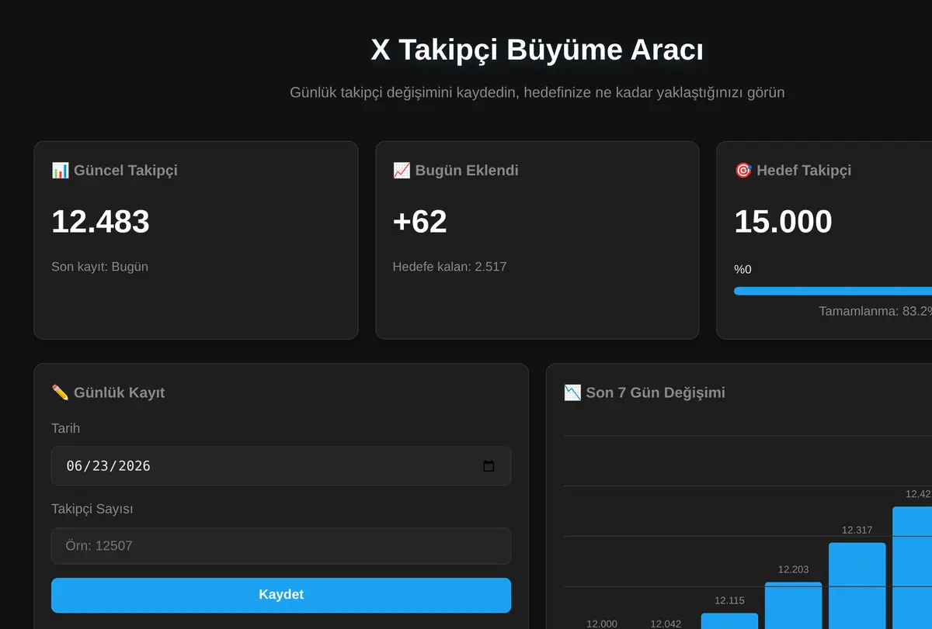Viewport: 932px width, 629px height.
Task: Click the +62 value
Action: (x=420, y=222)
